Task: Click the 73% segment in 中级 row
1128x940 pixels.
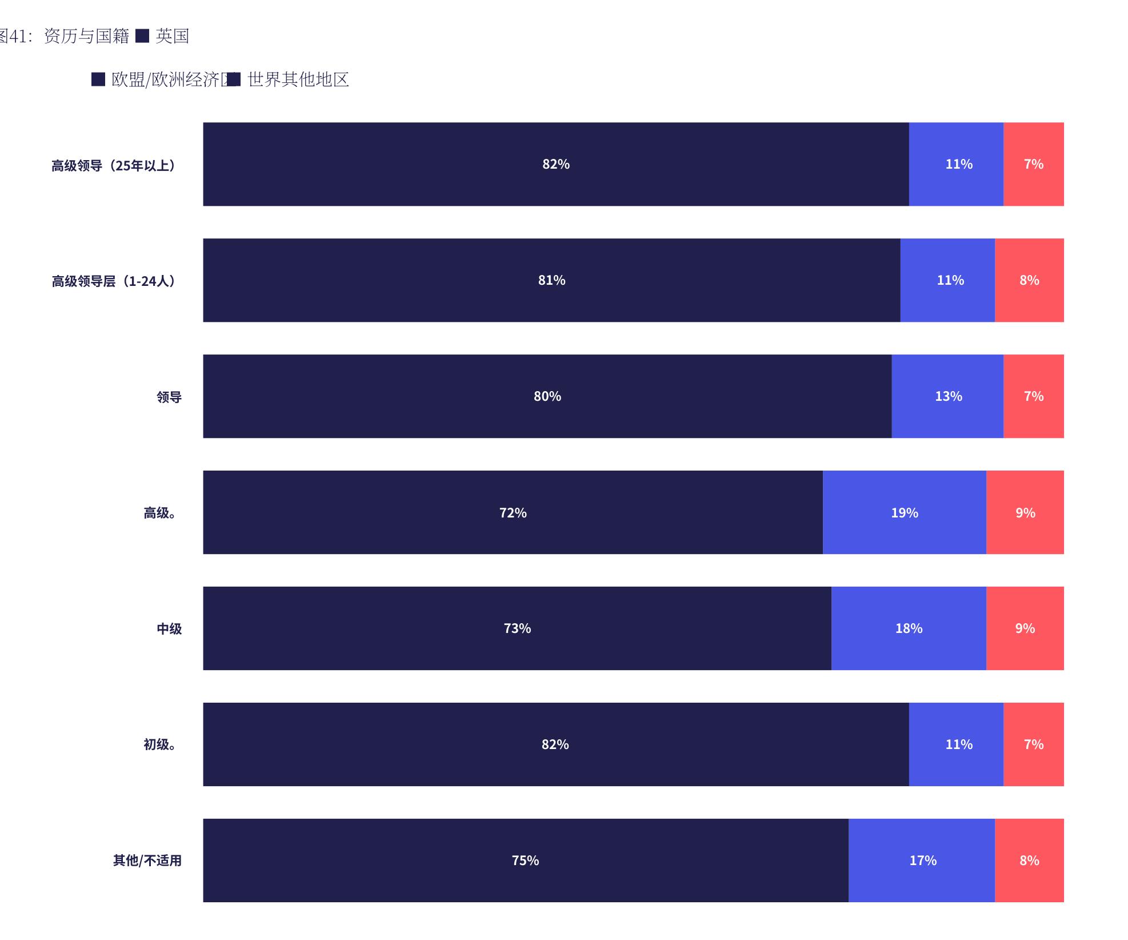Action: [517, 628]
